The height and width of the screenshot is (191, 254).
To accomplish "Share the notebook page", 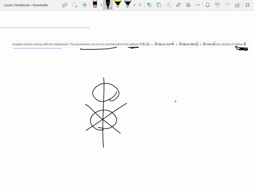I will click(x=238, y=5).
